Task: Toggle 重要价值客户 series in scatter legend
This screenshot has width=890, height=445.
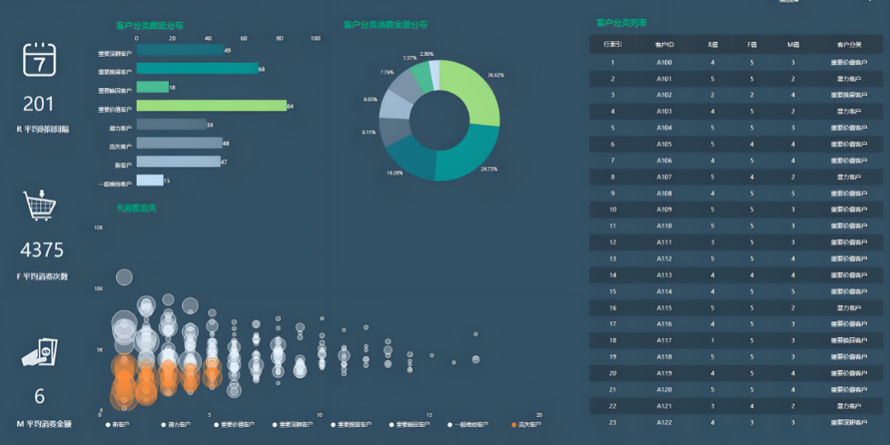Action: pos(234,424)
